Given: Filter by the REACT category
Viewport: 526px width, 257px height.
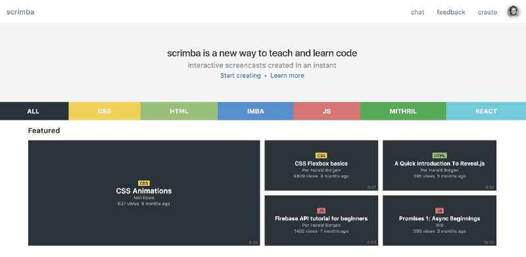Looking at the screenshot, I should (486, 111).
